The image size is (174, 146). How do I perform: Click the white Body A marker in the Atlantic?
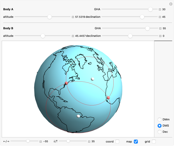93,79
